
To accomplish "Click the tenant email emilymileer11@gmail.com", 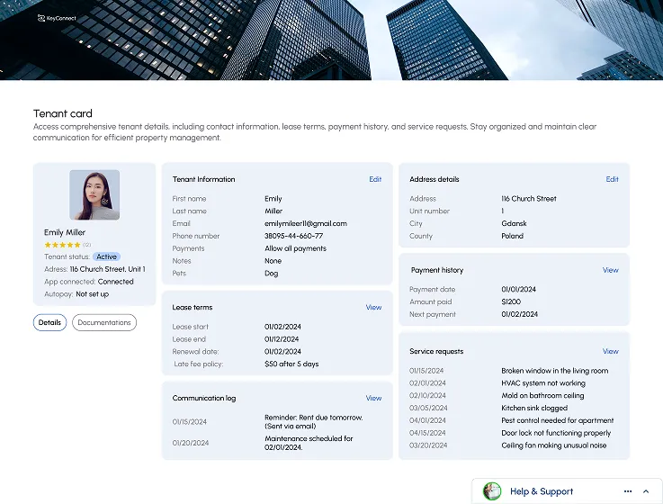I will pyautogui.click(x=305, y=223).
